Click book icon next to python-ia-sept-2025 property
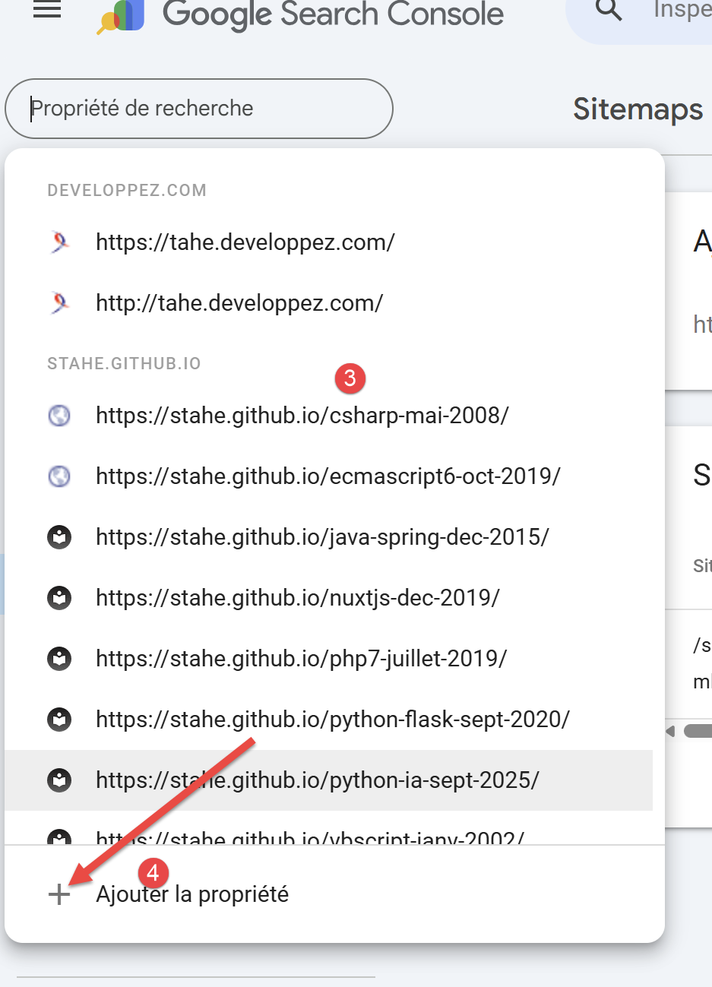 click(x=59, y=780)
